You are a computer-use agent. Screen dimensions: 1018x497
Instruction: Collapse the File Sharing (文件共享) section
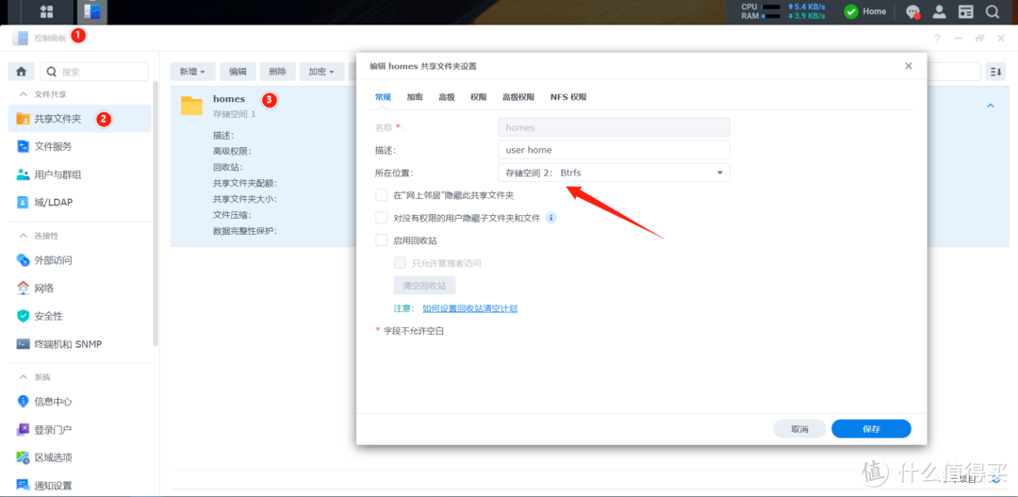click(24, 94)
